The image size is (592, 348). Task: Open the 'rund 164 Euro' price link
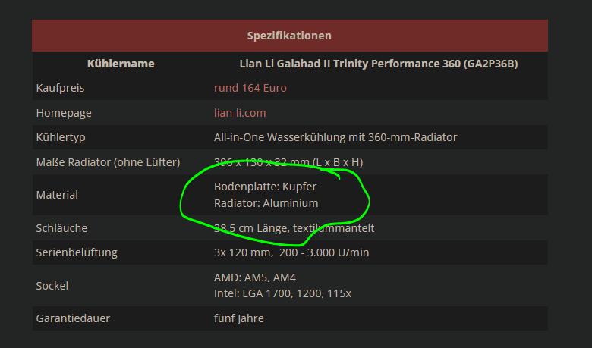pos(250,88)
